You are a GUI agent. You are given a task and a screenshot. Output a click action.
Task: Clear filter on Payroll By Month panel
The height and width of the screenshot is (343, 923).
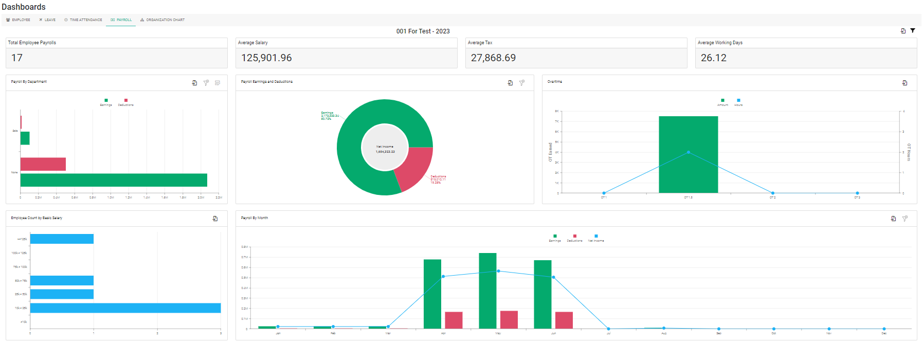905,219
